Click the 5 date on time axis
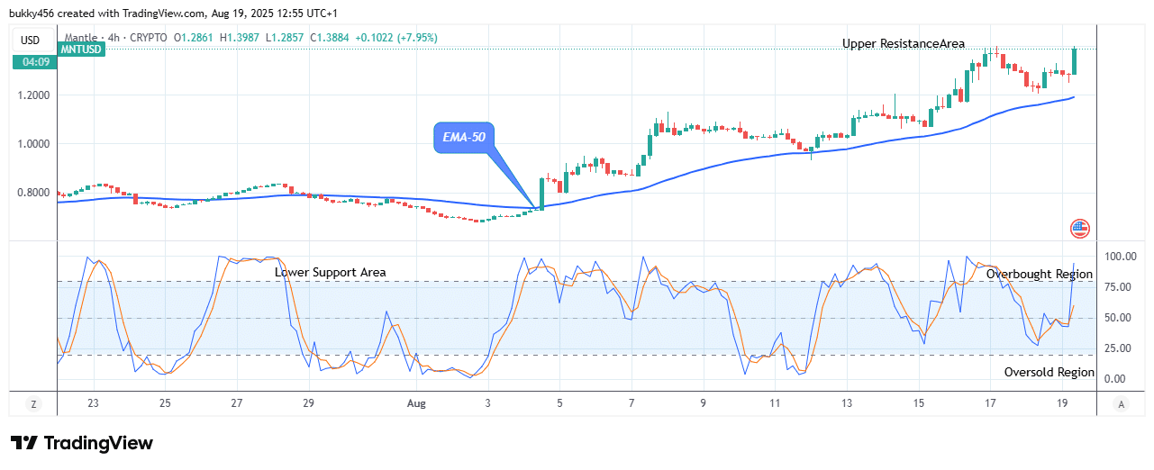 coord(559,404)
